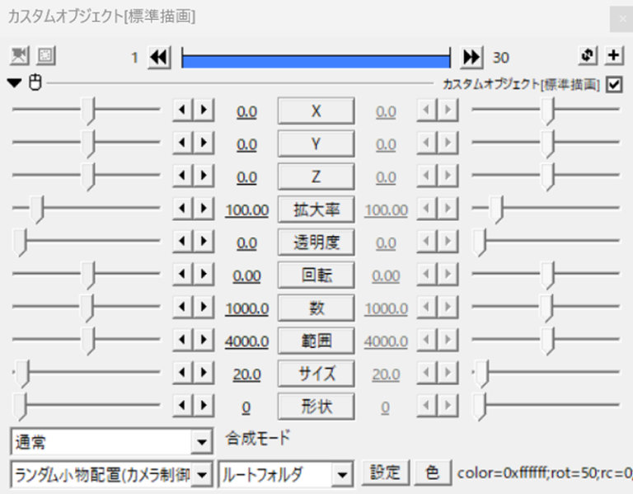Click the mouse icon beside the collapse triangle
633x494 pixels.
click(35, 83)
